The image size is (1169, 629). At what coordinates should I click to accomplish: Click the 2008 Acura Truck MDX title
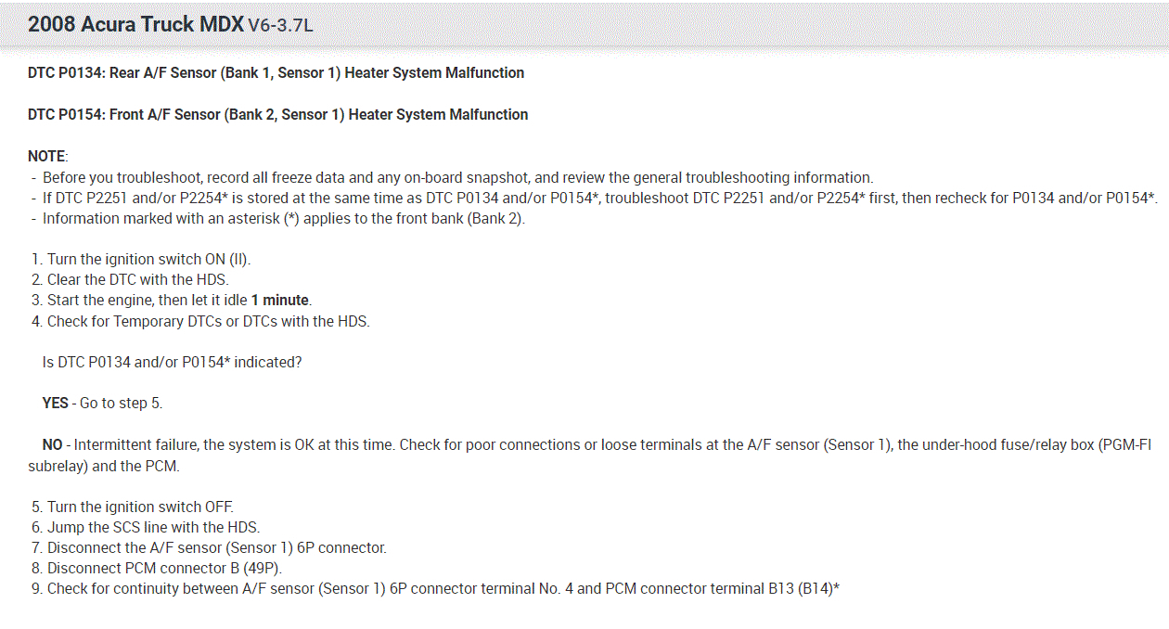click(x=135, y=24)
